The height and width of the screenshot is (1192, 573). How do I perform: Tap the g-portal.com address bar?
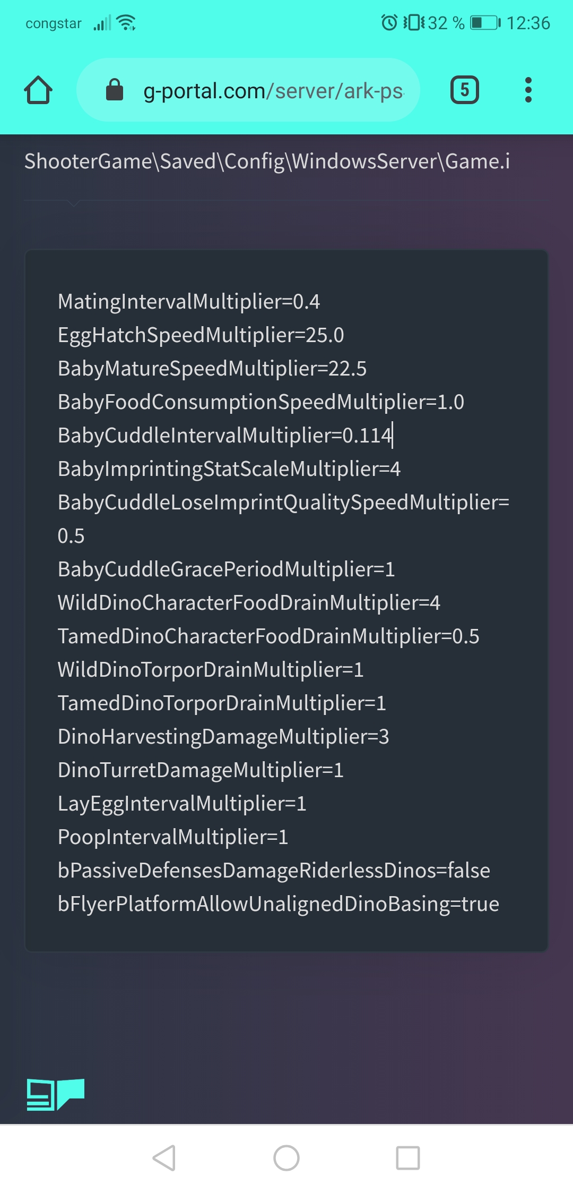click(248, 90)
